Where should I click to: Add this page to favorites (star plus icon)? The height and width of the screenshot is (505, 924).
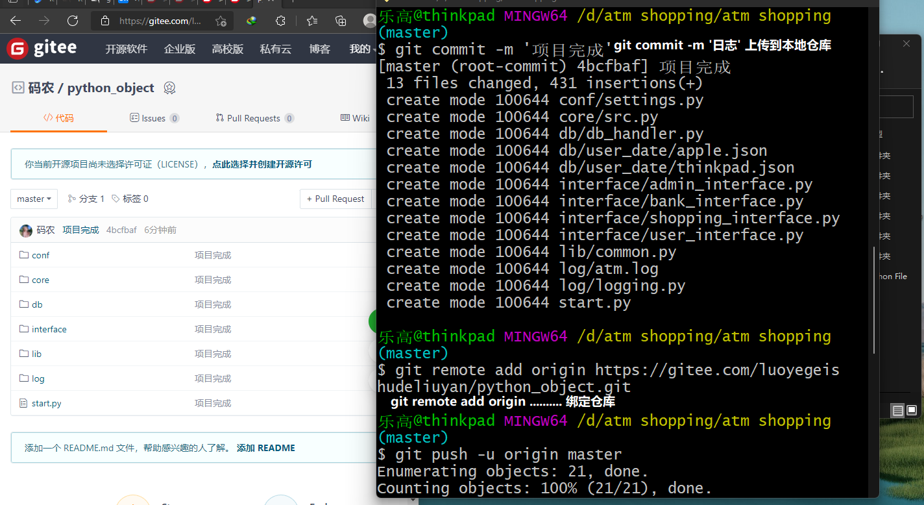[x=221, y=21]
